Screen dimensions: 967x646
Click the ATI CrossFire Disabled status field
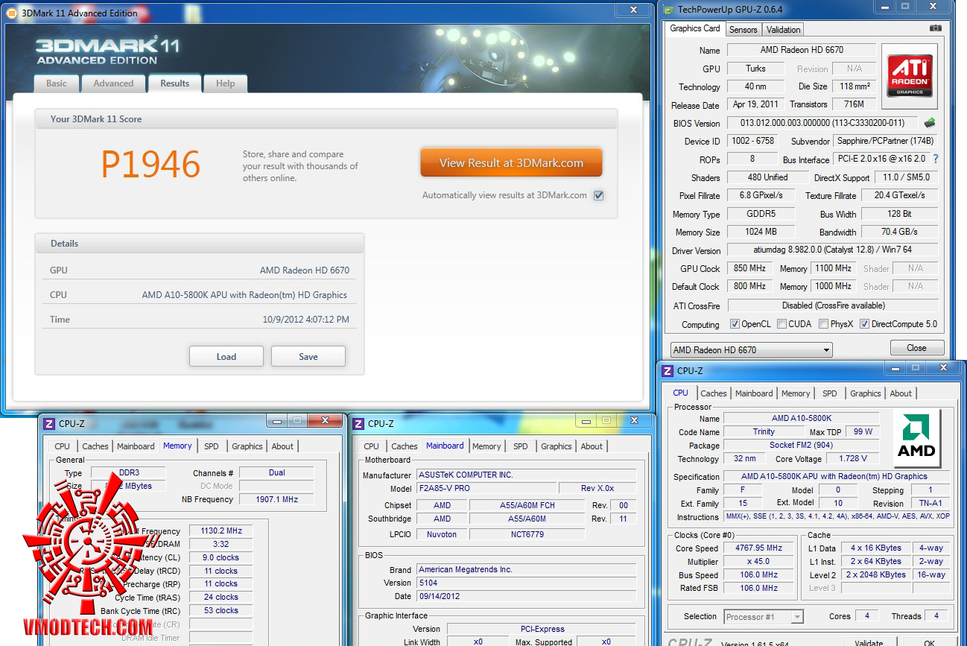pos(834,305)
